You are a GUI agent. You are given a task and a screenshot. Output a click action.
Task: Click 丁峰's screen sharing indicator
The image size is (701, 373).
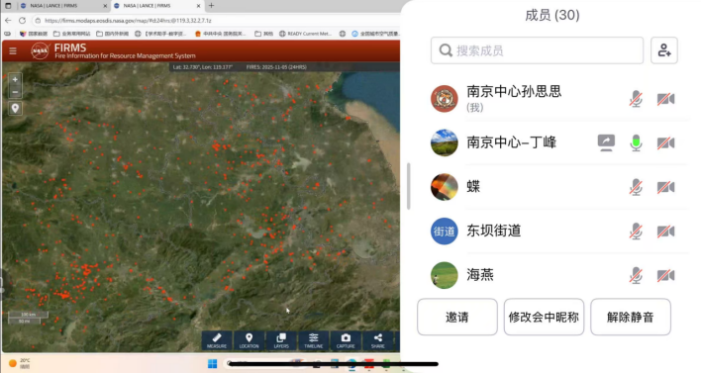point(606,142)
